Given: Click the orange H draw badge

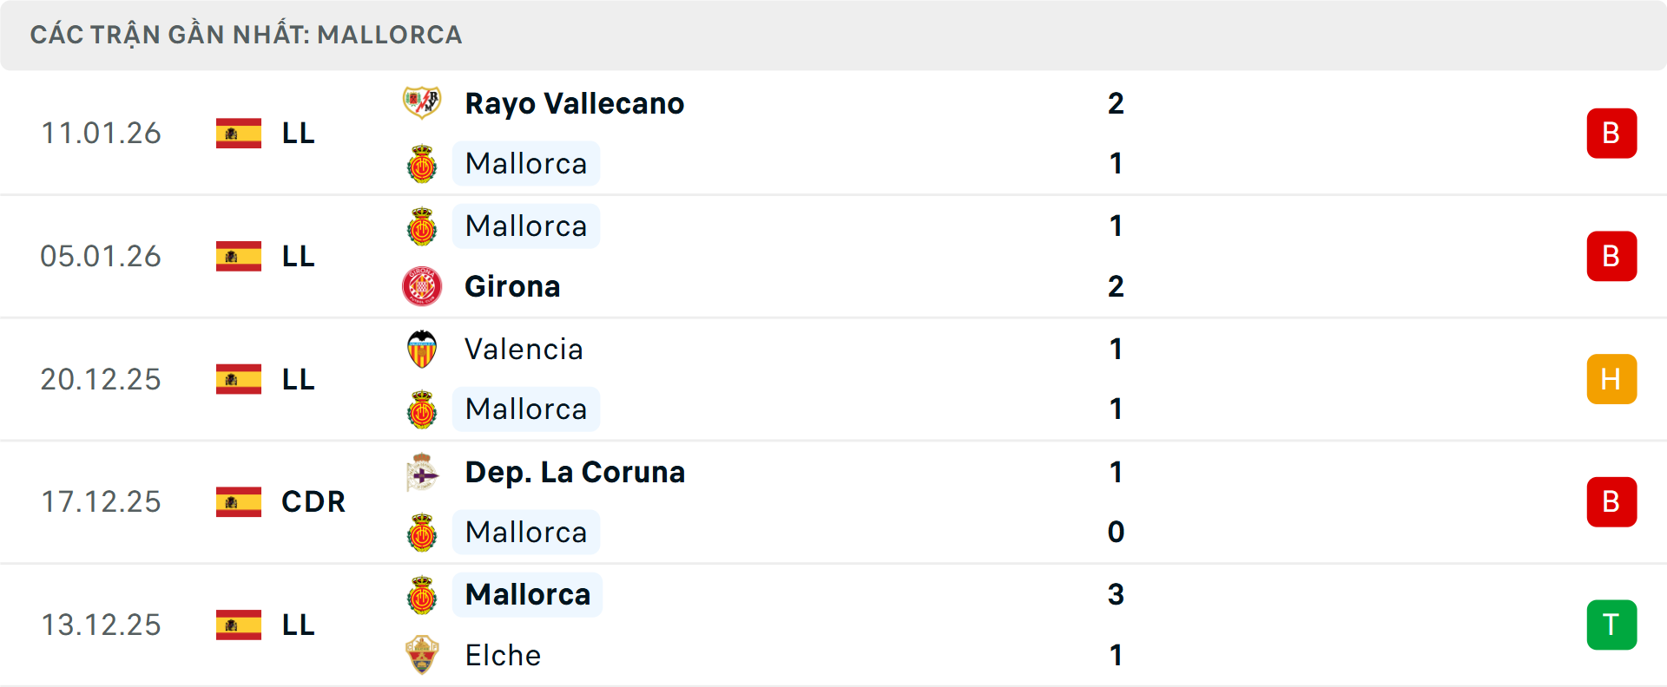Looking at the screenshot, I should coord(1611,379).
